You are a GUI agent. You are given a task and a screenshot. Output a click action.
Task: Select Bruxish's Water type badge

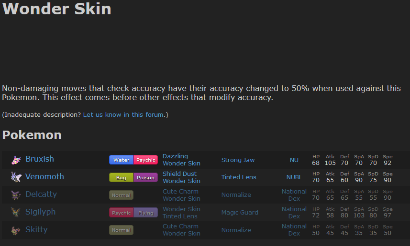tap(122, 160)
